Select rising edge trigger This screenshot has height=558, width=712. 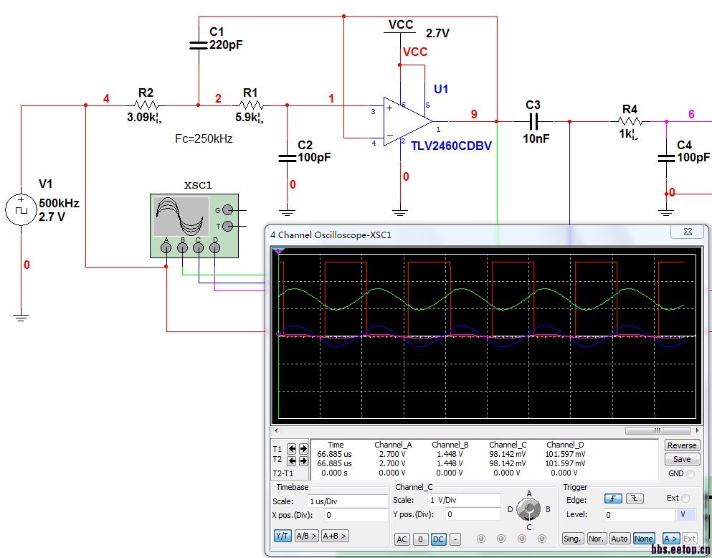tap(613, 498)
